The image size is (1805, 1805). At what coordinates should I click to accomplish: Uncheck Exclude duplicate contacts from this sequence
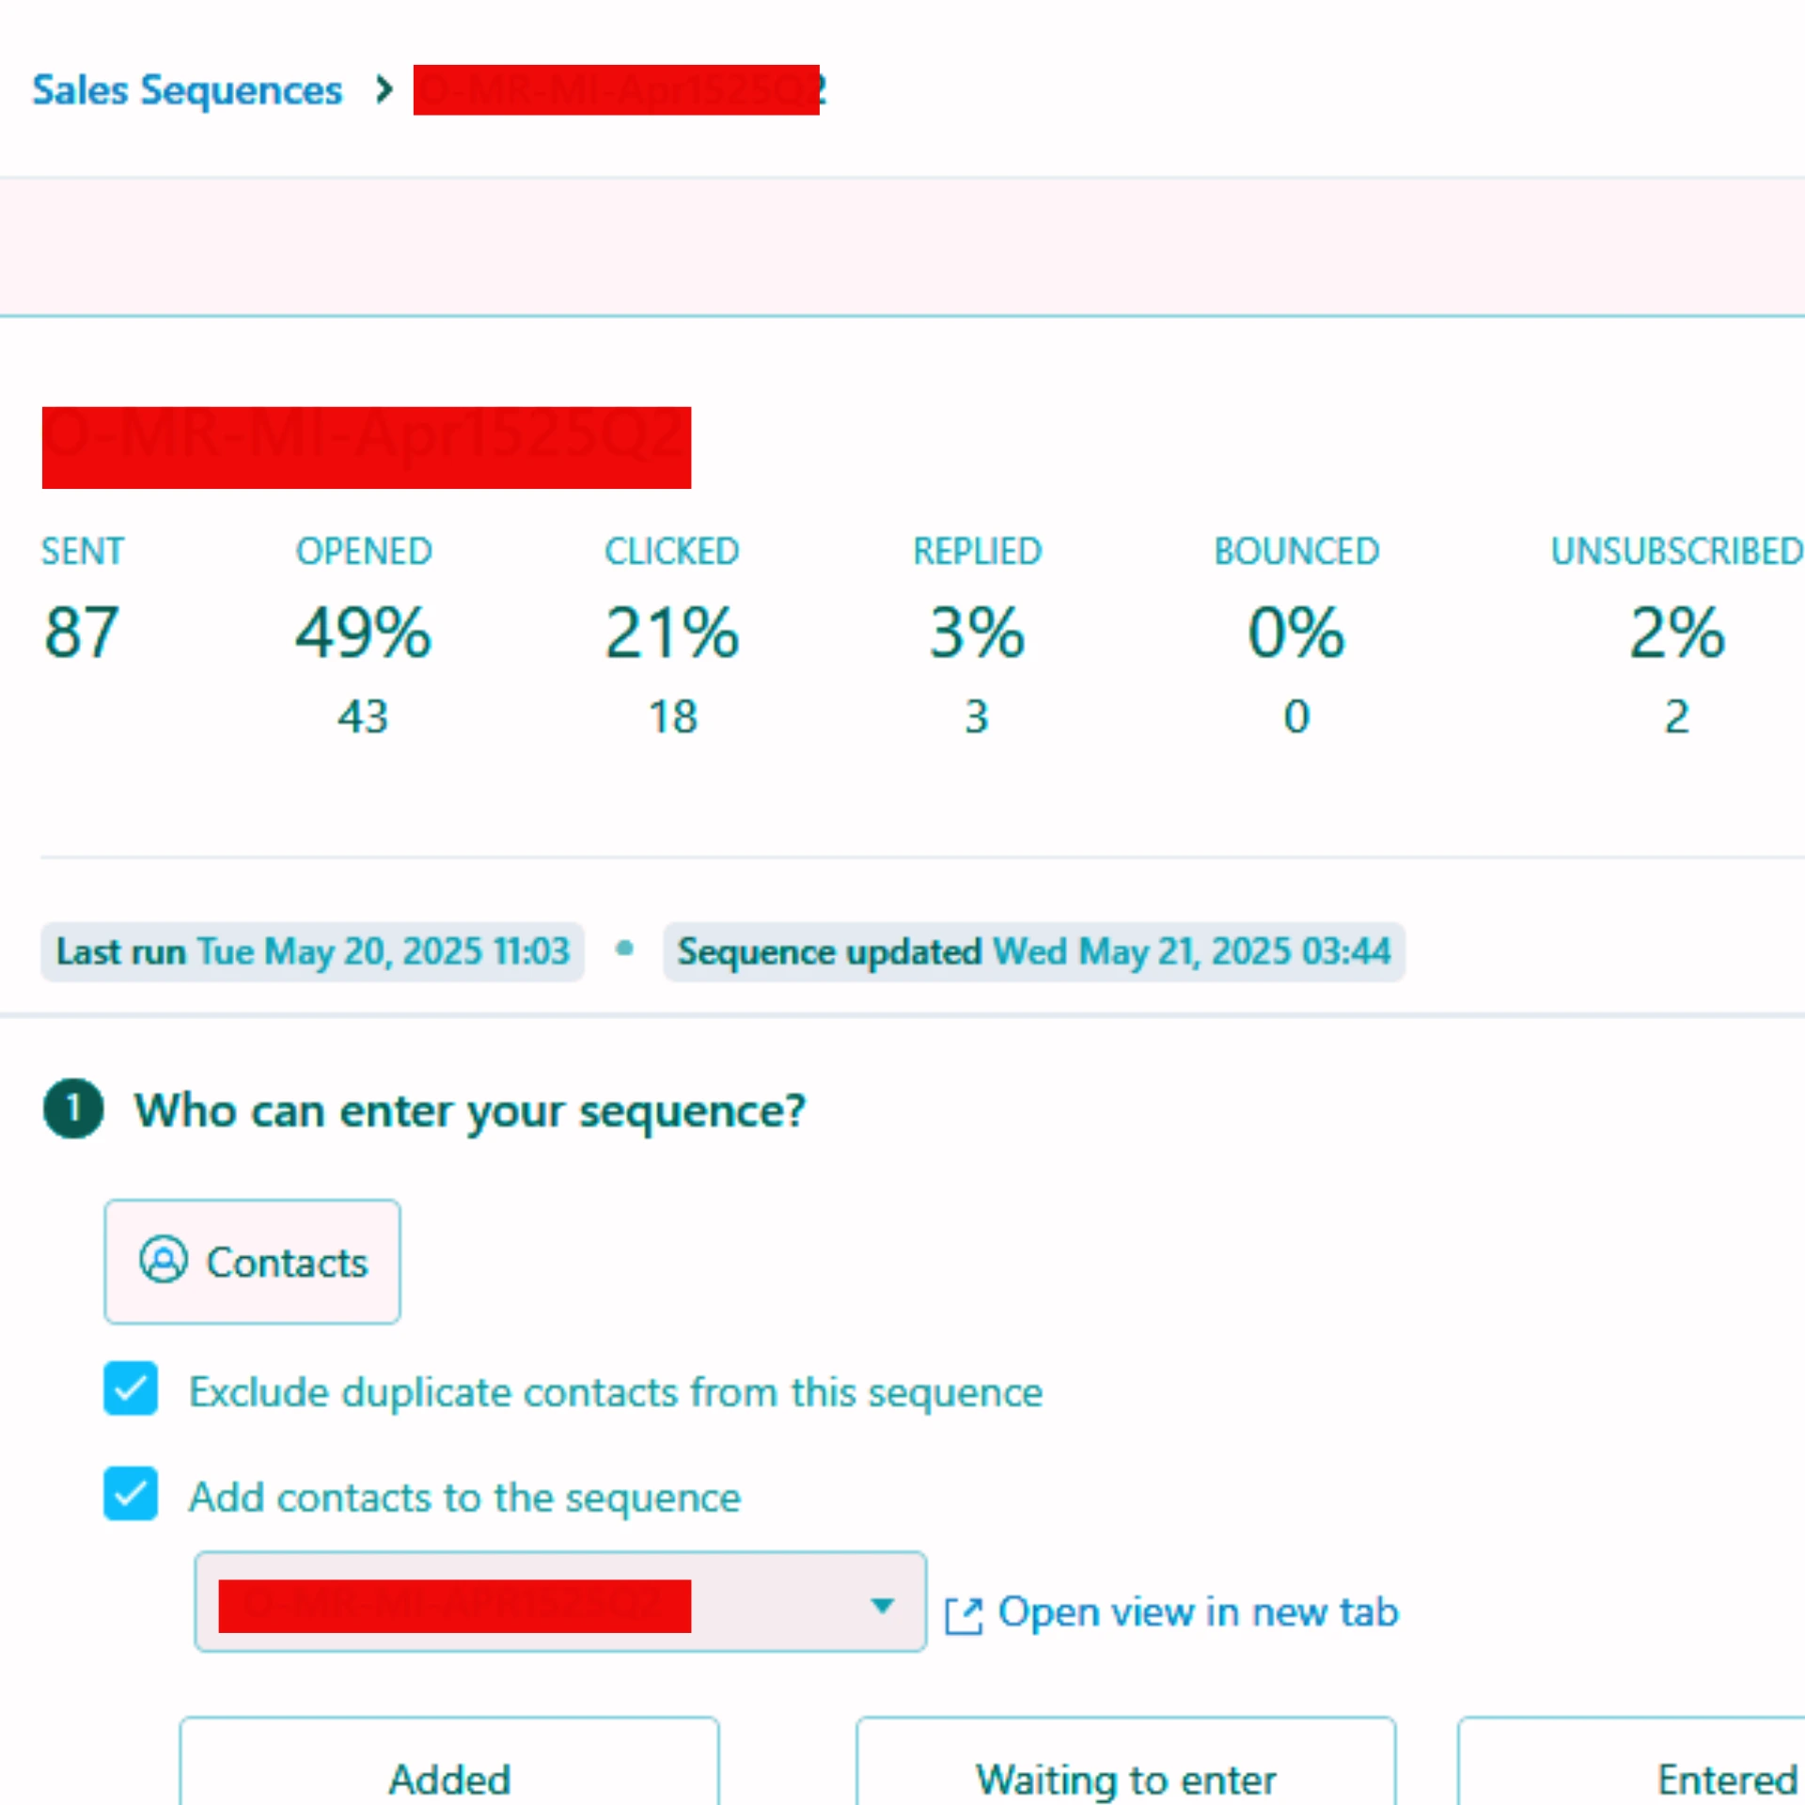coord(131,1389)
